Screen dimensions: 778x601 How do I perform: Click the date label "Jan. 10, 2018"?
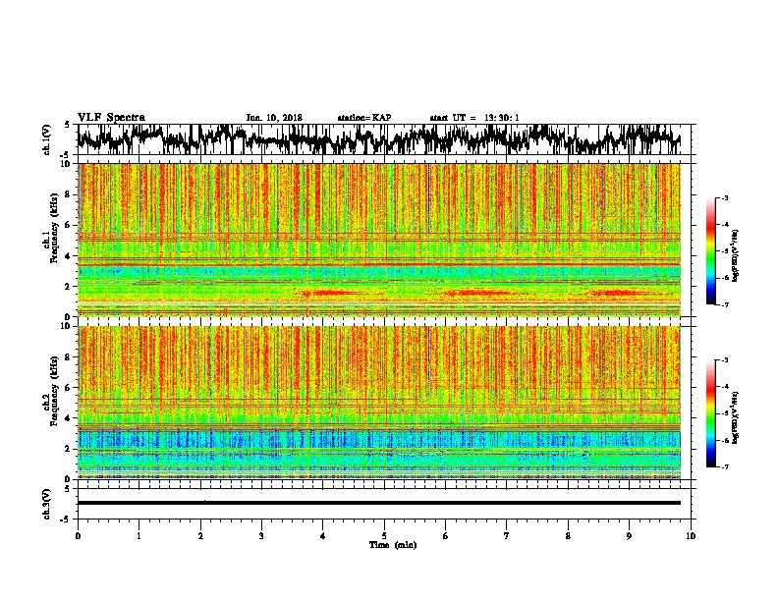pos(274,118)
